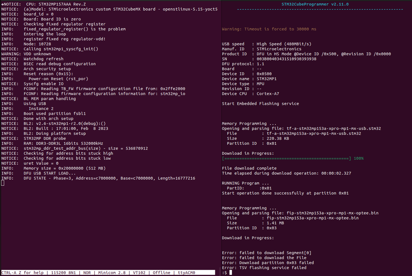This screenshot has width=412, height=276.
Task: Click the 'BL2: v2.6-stm32mp1-r2.0(debug):()' line
Action: 53,123
